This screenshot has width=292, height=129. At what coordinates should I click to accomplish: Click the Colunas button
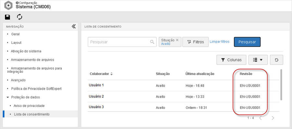point(231,60)
